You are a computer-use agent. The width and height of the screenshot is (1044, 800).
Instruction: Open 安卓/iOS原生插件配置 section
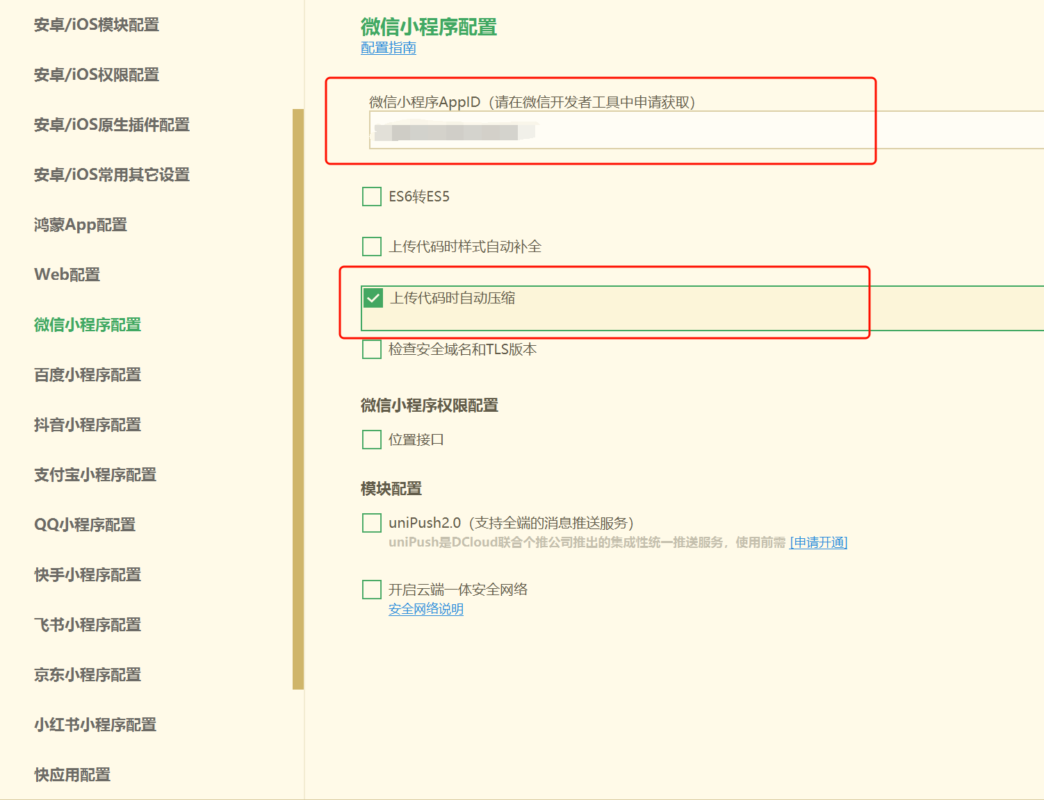(112, 125)
